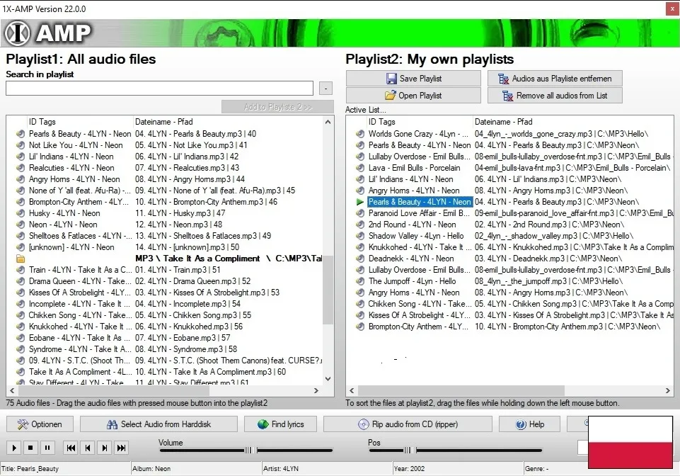Pause the current track
The height and width of the screenshot is (476, 680).
[47, 448]
